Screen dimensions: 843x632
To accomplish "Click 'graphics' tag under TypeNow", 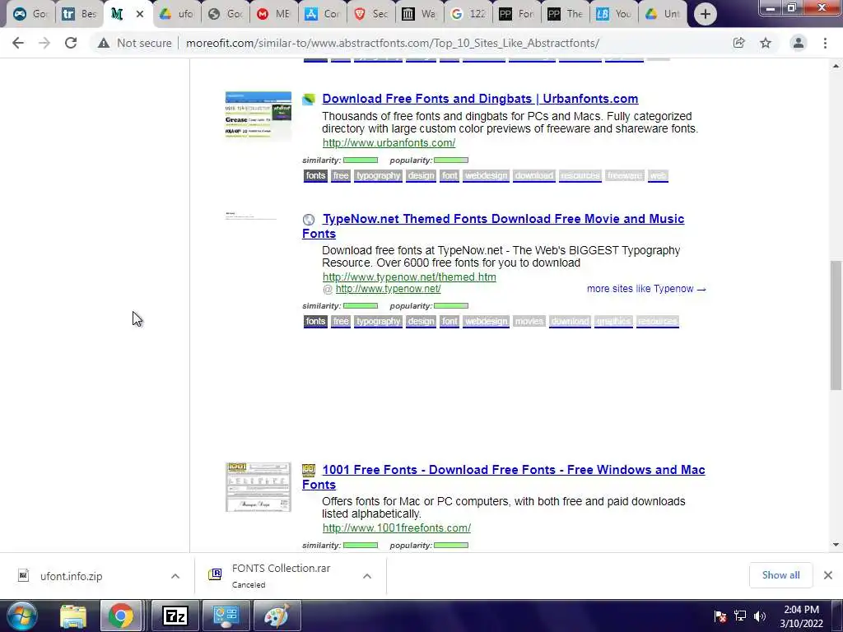I will [x=613, y=322].
